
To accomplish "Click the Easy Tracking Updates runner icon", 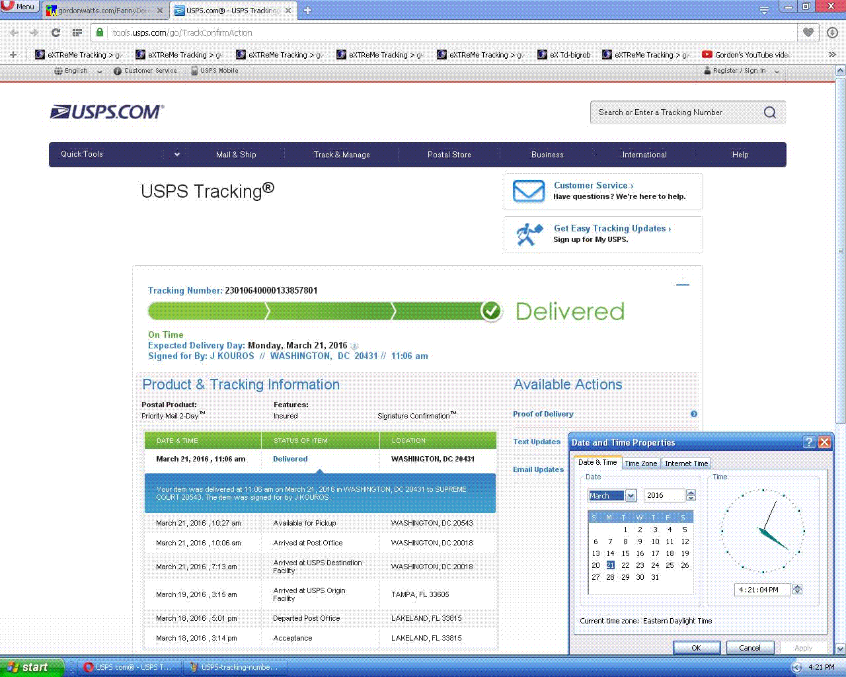I will [x=529, y=234].
